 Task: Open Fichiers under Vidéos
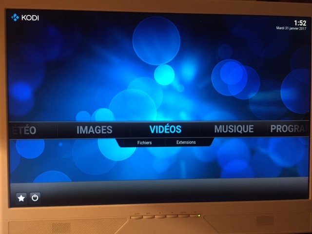coord(144,143)
